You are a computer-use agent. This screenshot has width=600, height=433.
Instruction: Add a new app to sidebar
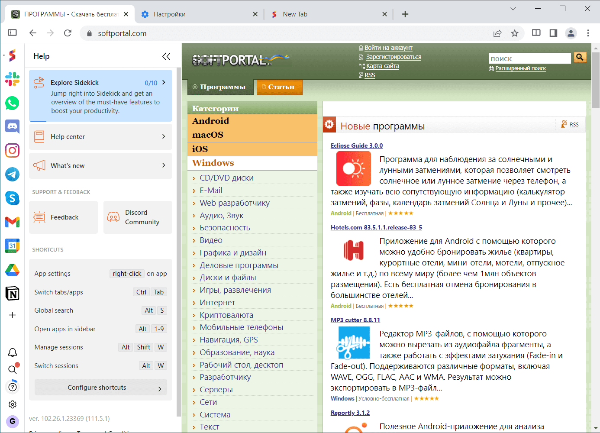click(x=12, y=315)
